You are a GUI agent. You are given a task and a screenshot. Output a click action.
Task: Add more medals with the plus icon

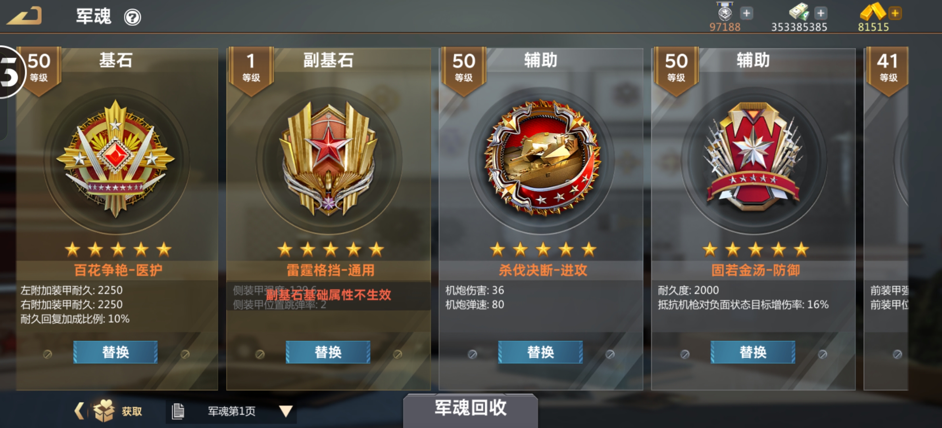746,13
